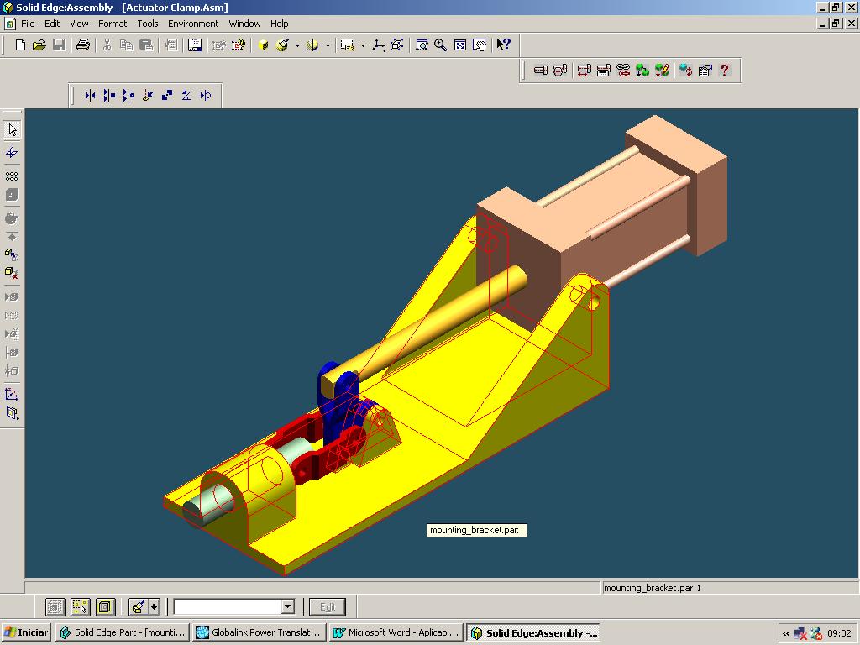The width and height of the screenshot is (860, 645).
Task: Select the Connect relationship icon
Action: tap(167, 96)
